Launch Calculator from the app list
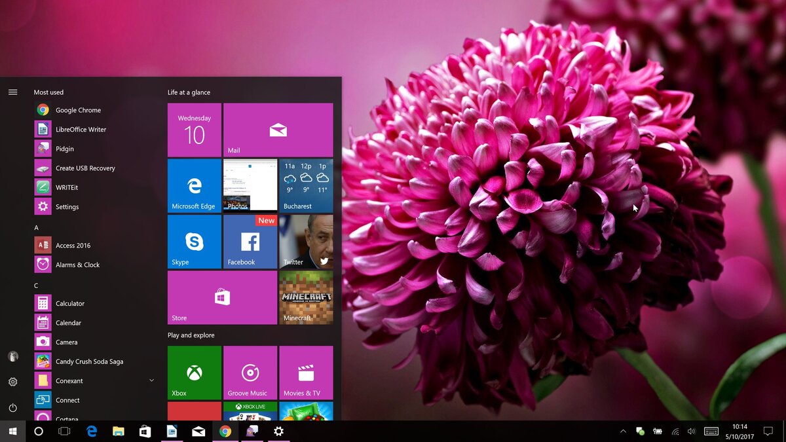 click(95, 303)
